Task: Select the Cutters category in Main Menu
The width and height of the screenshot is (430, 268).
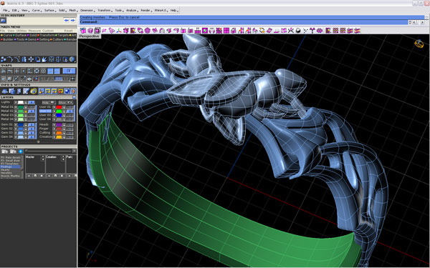Action: coord(57,39)
